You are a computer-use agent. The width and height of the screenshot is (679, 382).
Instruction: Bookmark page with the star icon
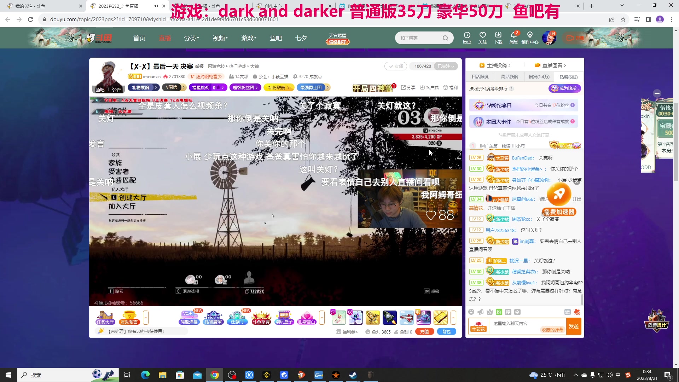pyautogui.click(x=623, y=19)
